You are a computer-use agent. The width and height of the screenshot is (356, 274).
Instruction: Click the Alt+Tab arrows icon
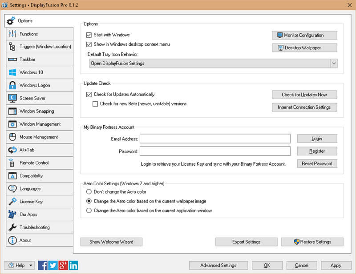pos(12,150)
